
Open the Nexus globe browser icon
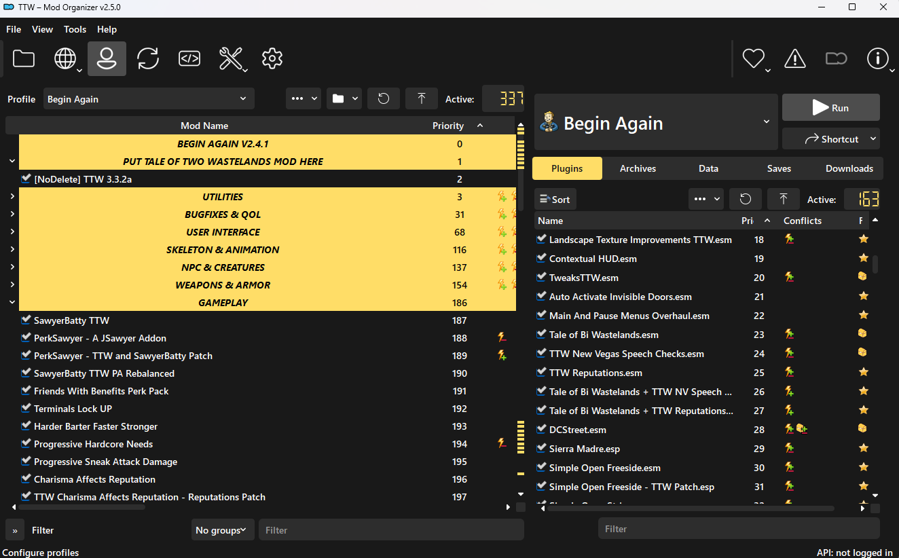(65, 59)
